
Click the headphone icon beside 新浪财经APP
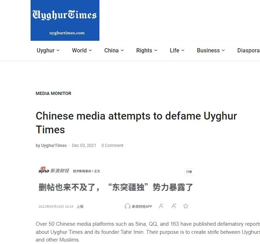point(127,206)
